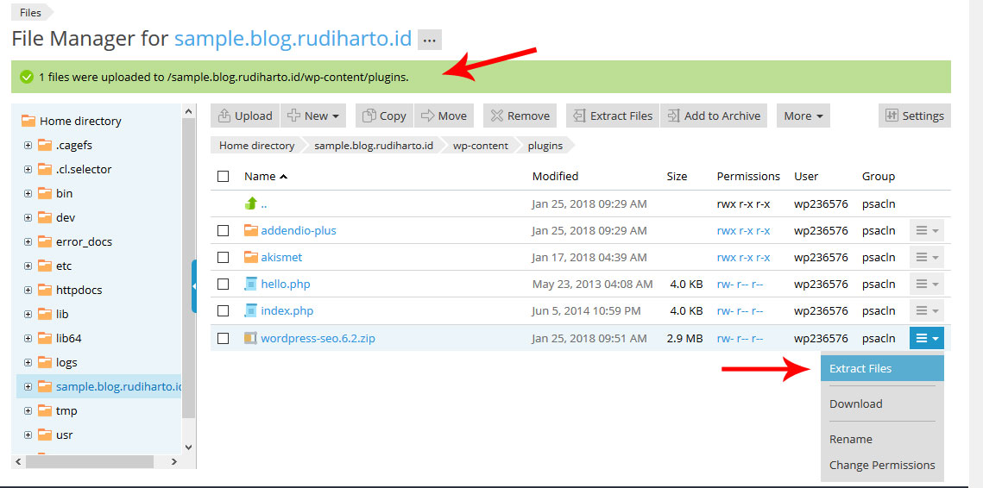Click the wordpress-seo.6.2.zip file name
This screenshot has width=983, height=488.
tap(318, 338)
